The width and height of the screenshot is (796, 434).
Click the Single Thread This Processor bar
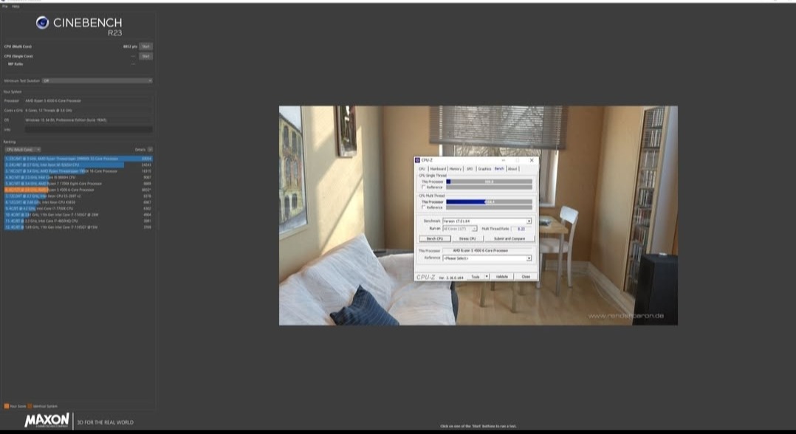(x=489, y=182)
